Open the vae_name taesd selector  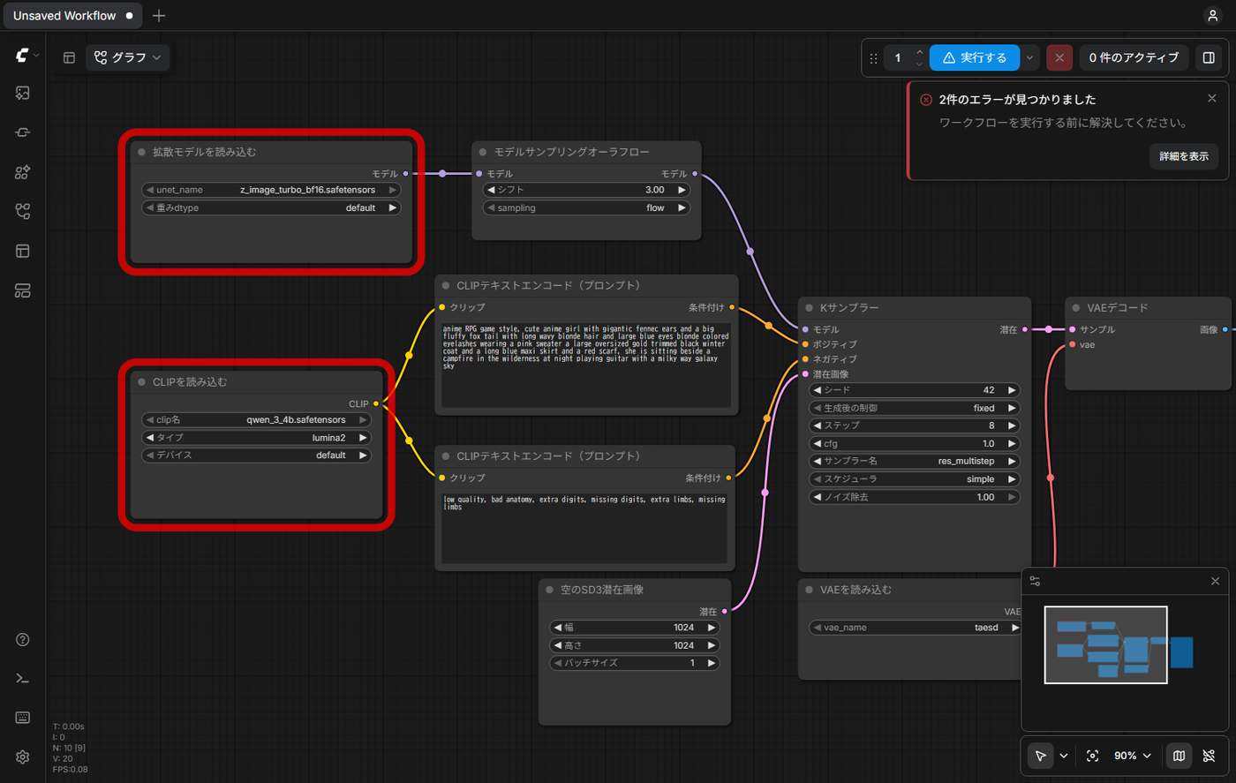pos(916,628)
